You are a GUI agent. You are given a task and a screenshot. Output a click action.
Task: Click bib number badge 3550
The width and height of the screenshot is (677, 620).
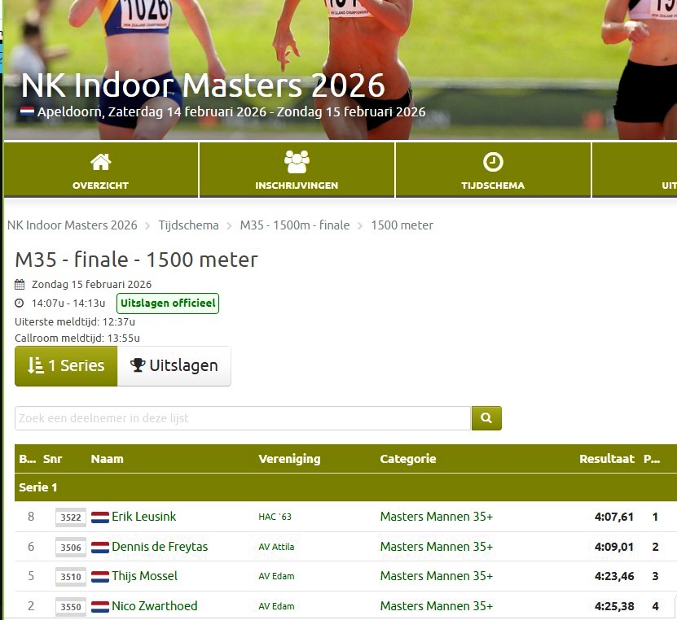coord(71,607)
